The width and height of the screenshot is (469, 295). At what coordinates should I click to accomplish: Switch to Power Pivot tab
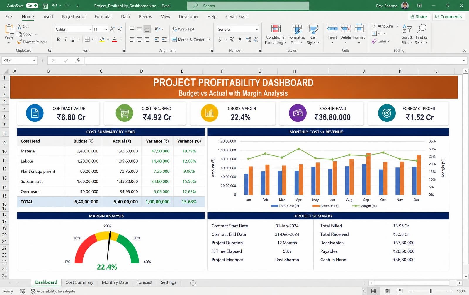click(x=236, y=17)
